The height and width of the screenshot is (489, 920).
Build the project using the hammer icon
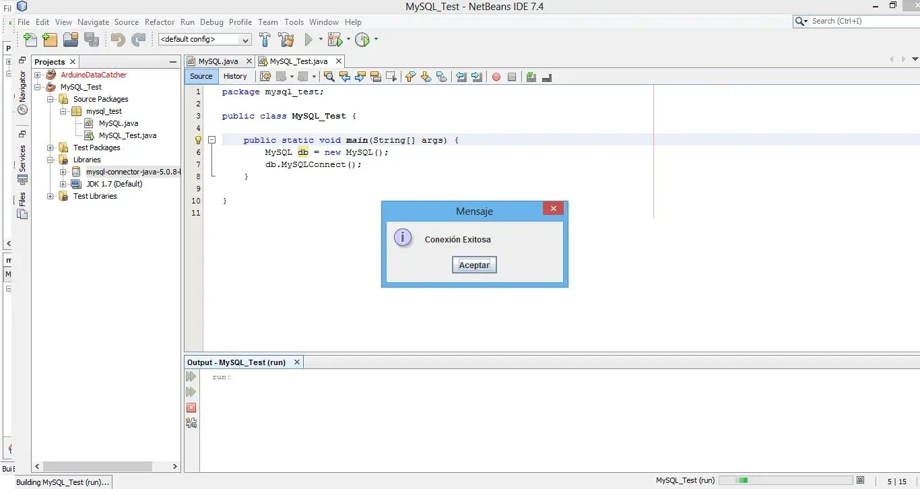tap(265, 40)
